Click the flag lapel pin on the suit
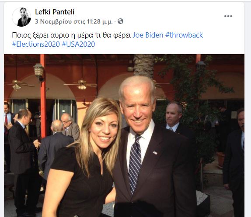This screenshot has width=251, height=217. coord(155,153)
